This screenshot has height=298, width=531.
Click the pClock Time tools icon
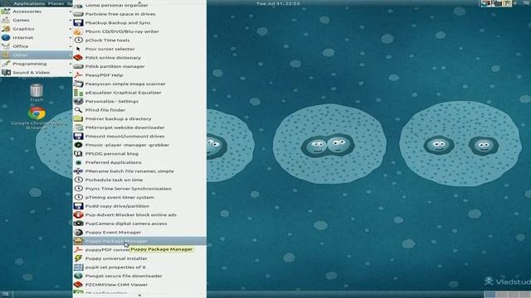(x=78, y=41)
